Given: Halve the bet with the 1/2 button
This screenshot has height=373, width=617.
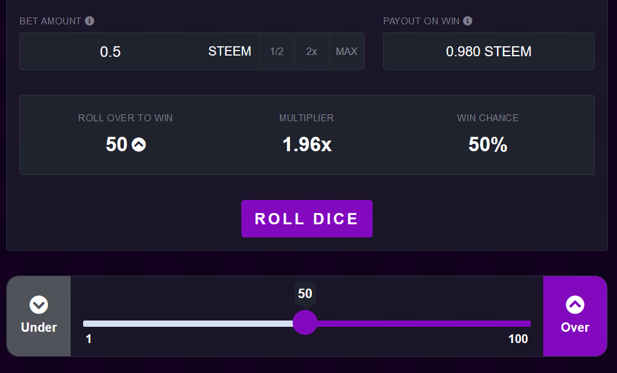Looking at the screenshot, I should point(276,51).
